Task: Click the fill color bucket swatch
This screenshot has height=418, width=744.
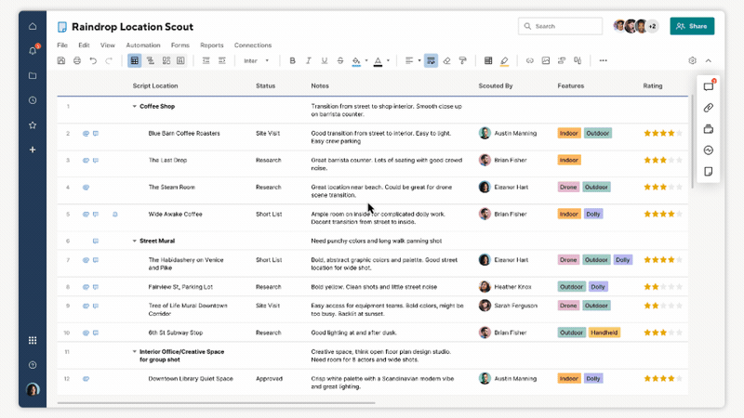Action: (x=356, y=60)
